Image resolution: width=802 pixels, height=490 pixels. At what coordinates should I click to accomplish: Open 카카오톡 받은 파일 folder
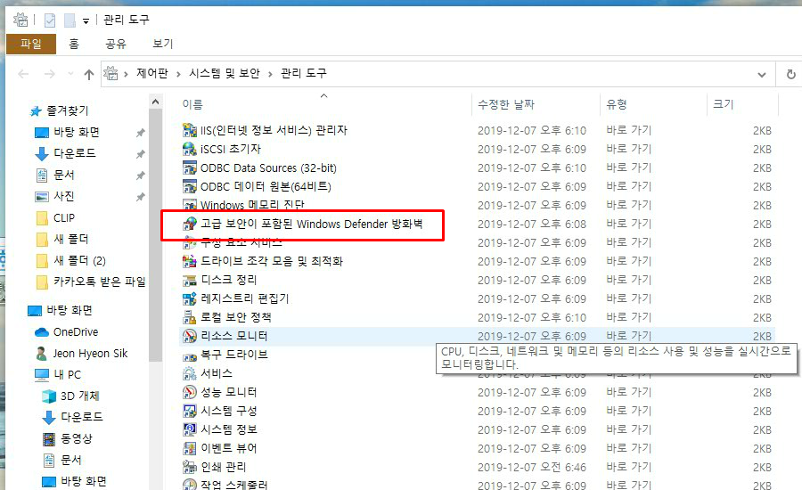click(100, 282)
